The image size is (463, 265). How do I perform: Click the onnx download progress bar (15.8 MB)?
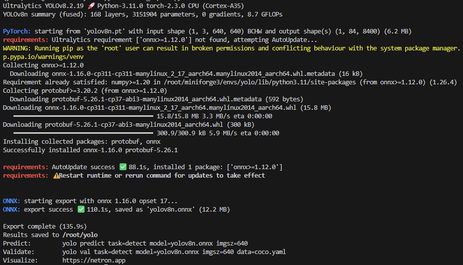83,116
